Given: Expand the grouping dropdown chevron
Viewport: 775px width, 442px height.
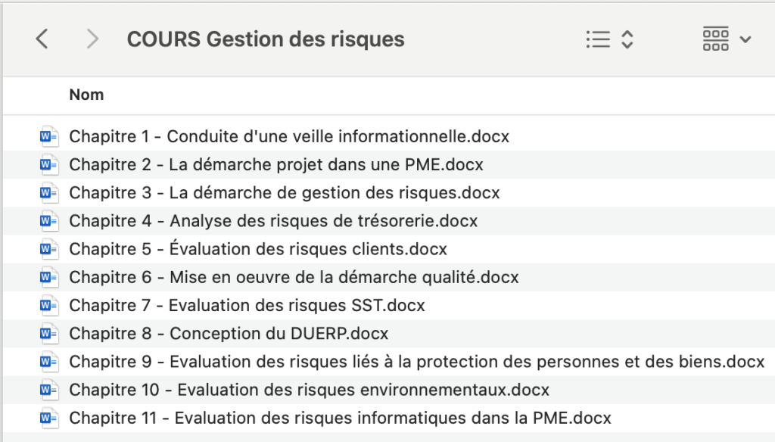Looking at the screenshot, I should coord(745,39).
